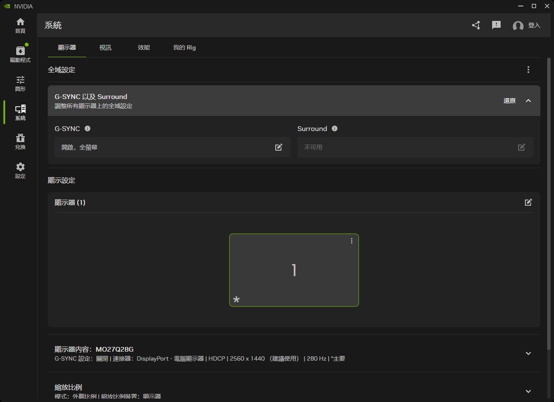Open the 我的 Rig tab
This screenshot has height=402, width=554.
[x=184, y=47]
